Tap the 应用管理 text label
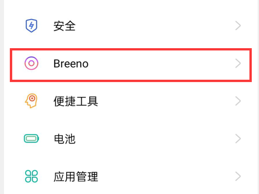This screenshot has height=194, width=259. pyautogui.click(x=76, y=177)
